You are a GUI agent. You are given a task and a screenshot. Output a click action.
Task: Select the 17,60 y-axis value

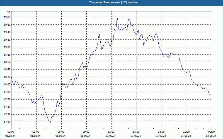7,100
